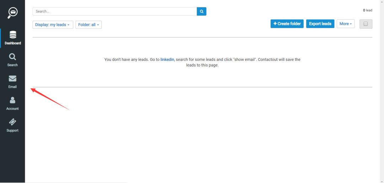Open the "Folder: all" dropdown
This screenshot has width=384, height=183.
tap(89, 25)
